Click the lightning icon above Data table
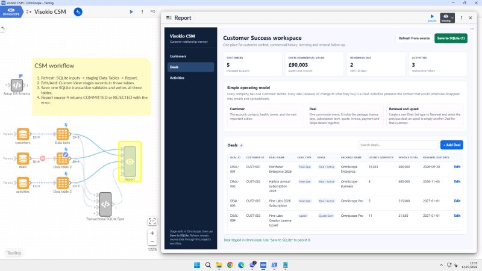The width and height of the screenshot is (482, 271). (x=66, y=125)
